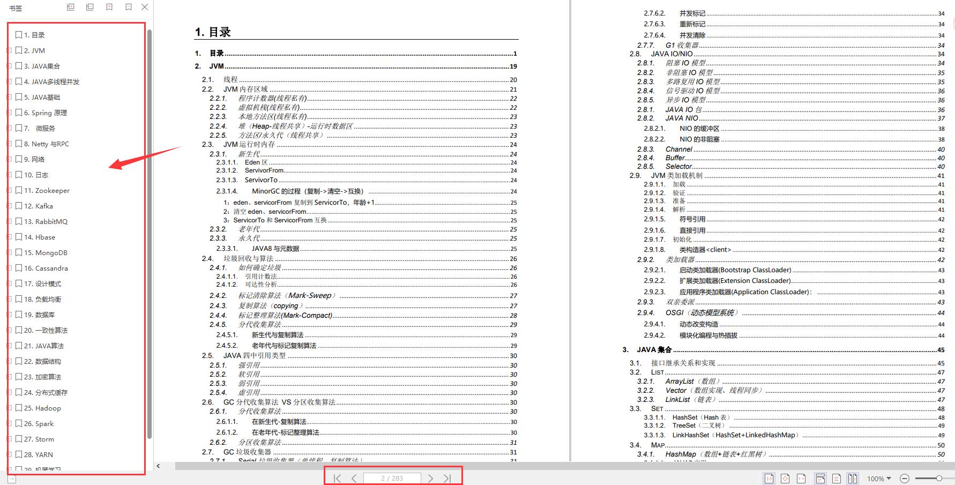Expand the 7. 微服务 bookmark
This screenshot has height=485, width=955.
(x=9, y=128)
